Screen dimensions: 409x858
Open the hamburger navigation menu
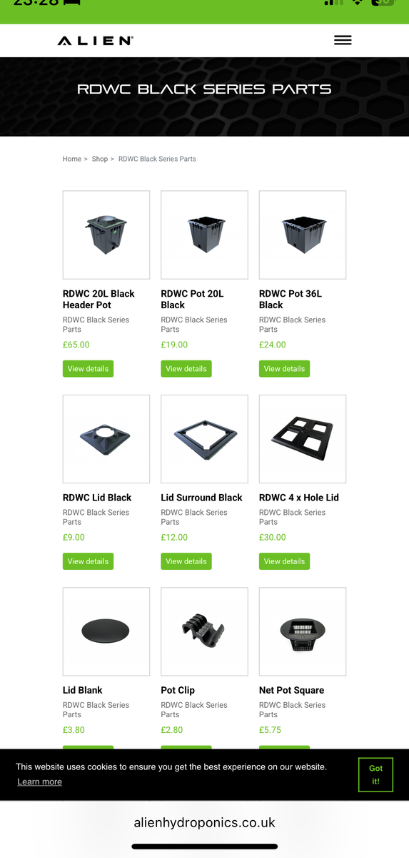343,40
